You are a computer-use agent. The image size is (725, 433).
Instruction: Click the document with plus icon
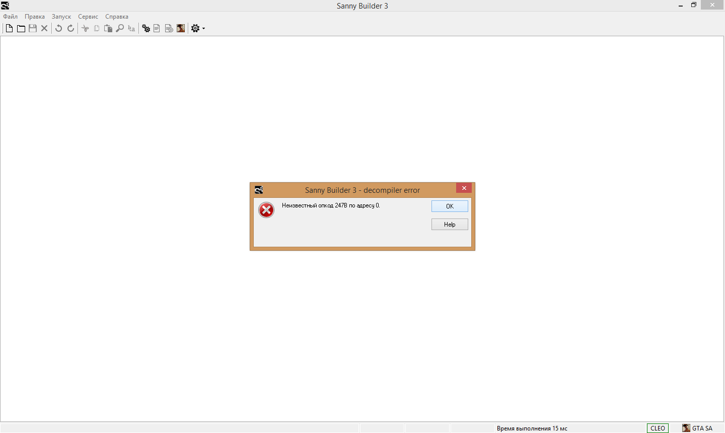169,28
